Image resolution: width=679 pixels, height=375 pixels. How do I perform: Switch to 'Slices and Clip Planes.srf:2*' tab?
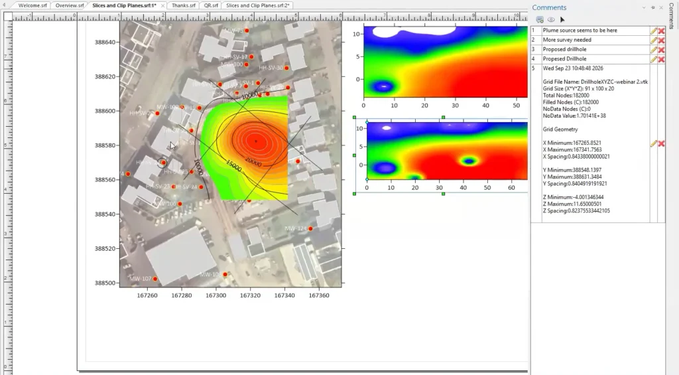(x=258, y=5)
